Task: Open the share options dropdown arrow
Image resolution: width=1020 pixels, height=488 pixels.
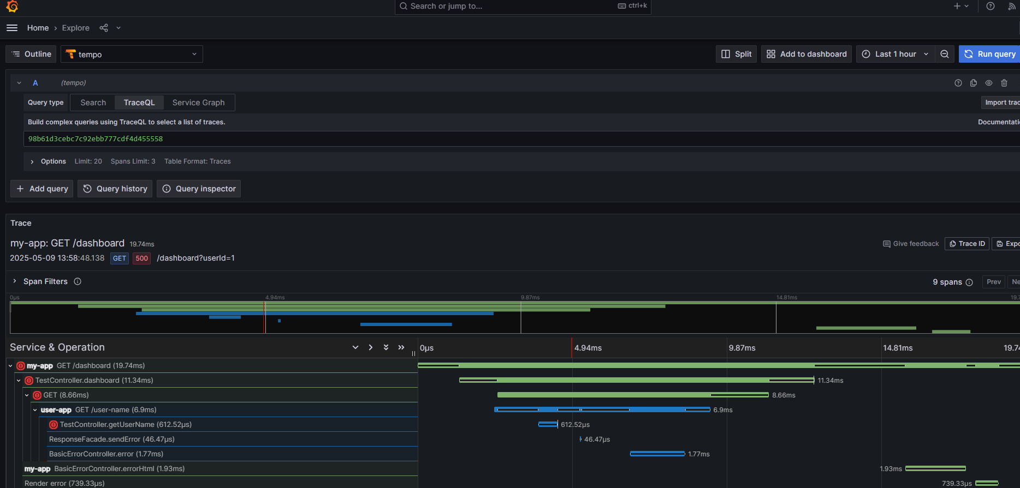Action: [118, 28]
